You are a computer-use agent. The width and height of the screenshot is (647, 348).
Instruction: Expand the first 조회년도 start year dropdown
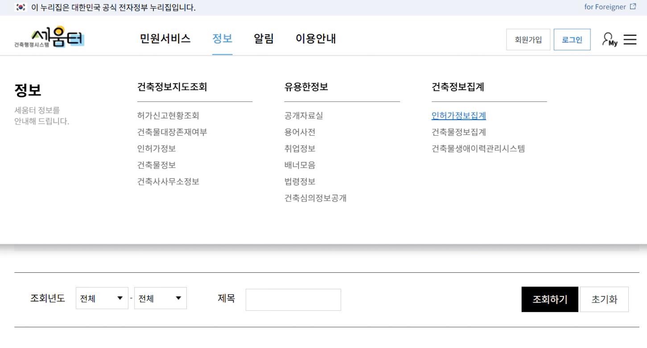(x=102, y=298)
